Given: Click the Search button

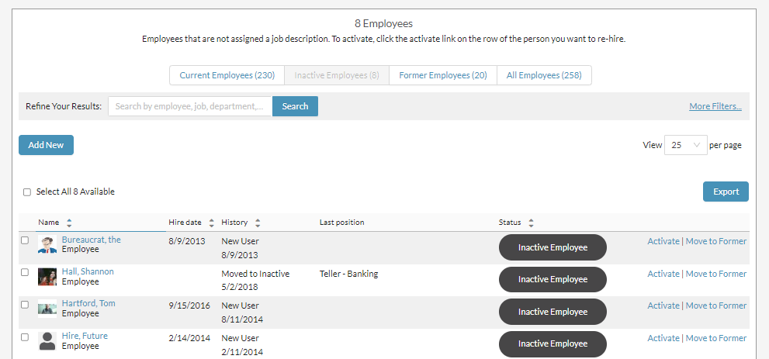Looking at the screenshot, I should 295,106.
